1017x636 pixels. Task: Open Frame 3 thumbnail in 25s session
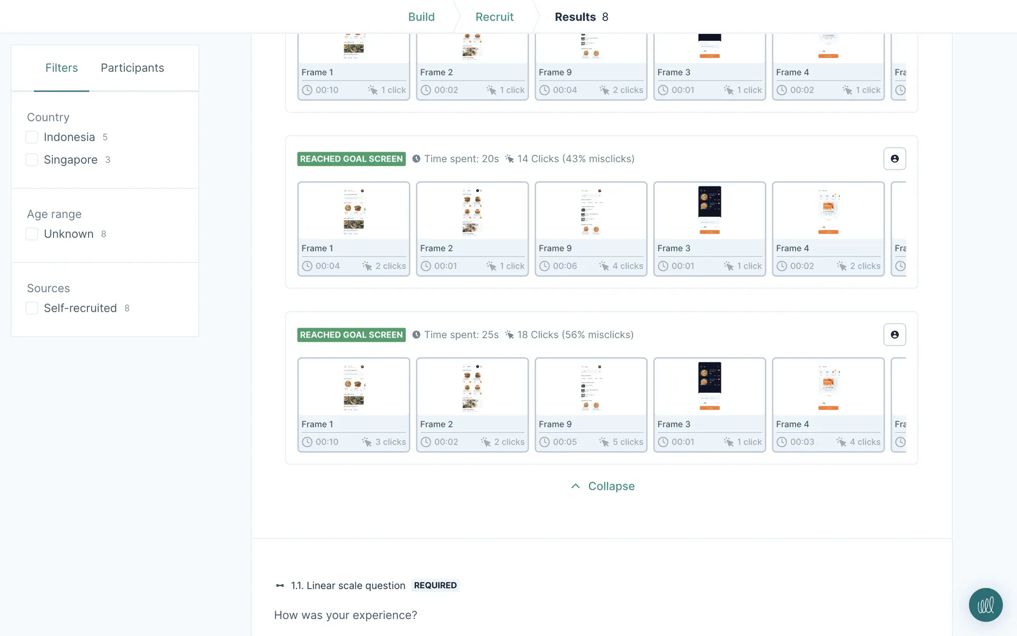pos(709,386)
